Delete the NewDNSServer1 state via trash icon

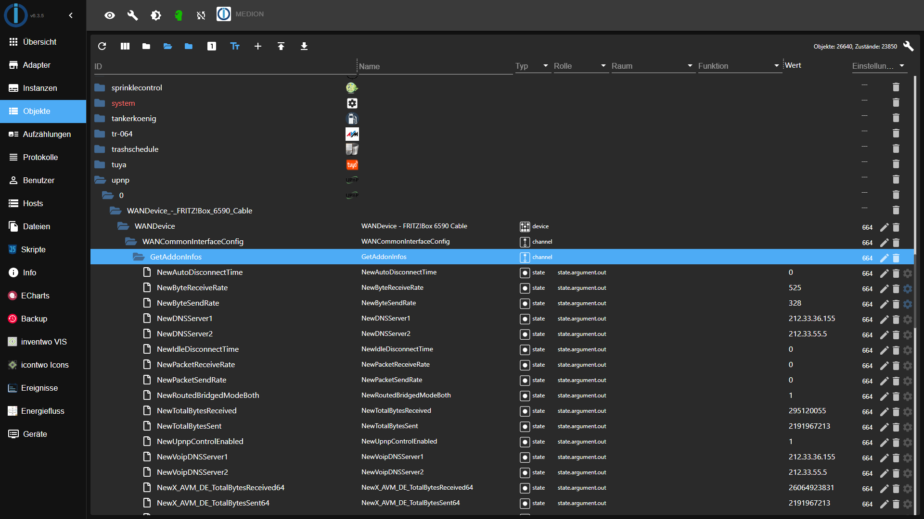click(896, 320)
